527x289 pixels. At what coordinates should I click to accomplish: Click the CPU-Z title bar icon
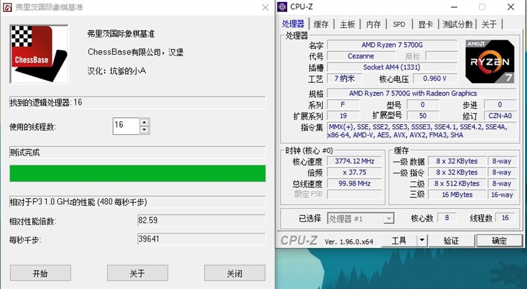point(283,7)
